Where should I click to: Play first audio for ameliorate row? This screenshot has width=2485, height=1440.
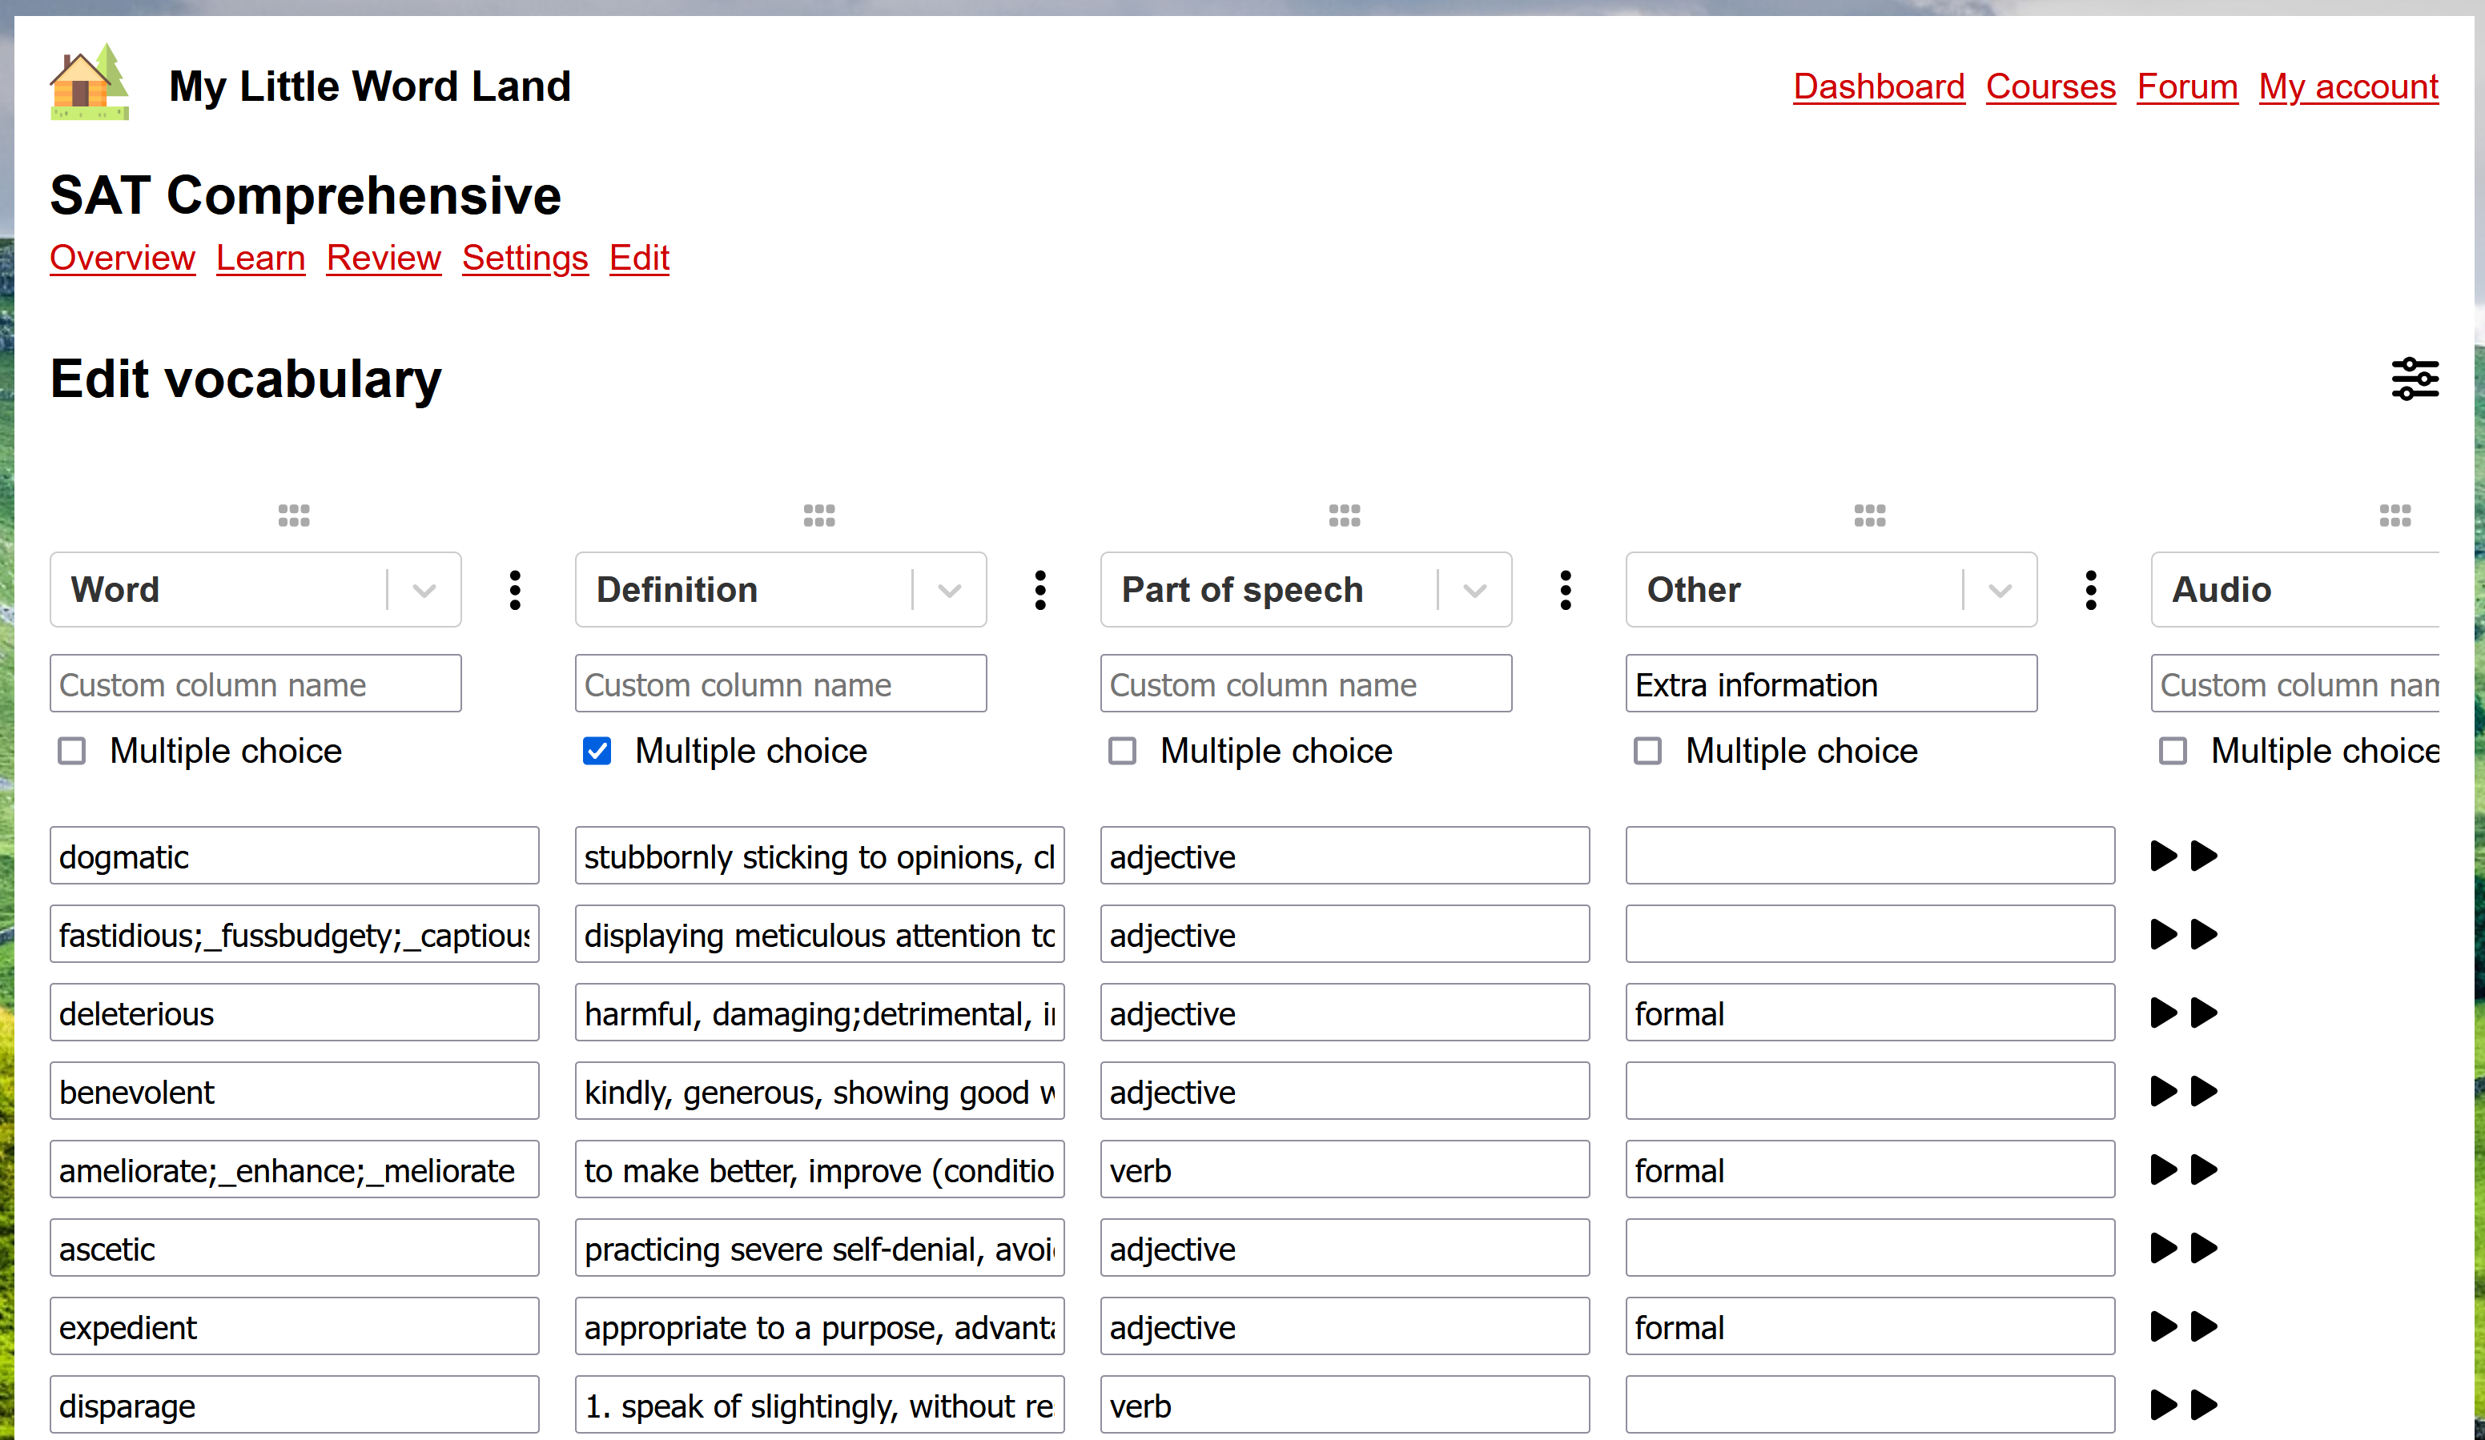(2164, 1169)
